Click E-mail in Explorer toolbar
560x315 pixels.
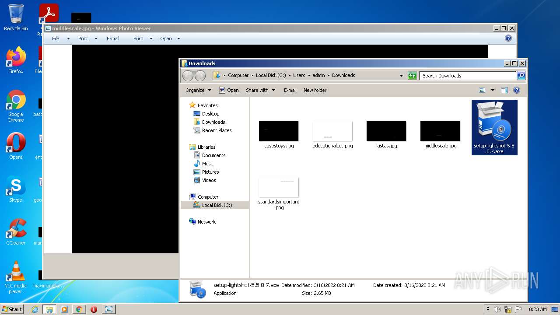(290, 90)
